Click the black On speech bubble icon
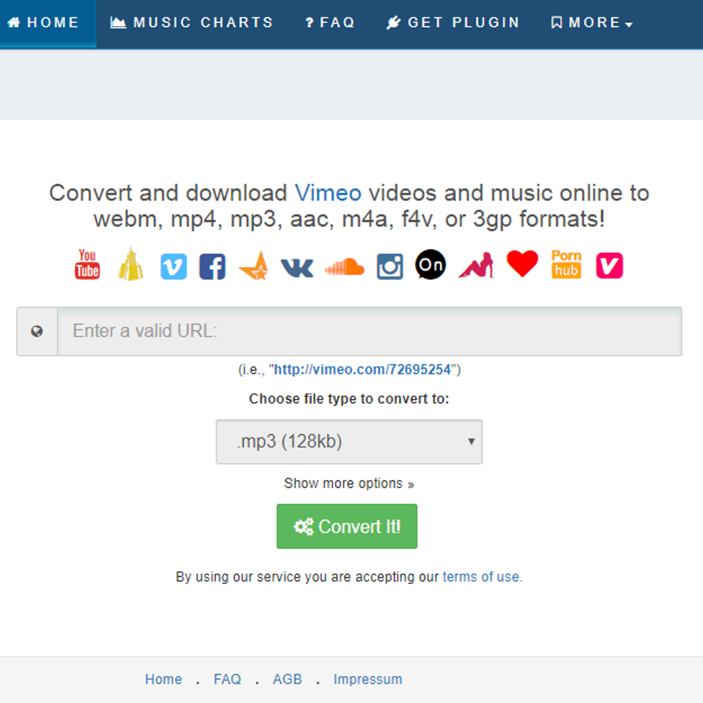This screenshot has height=703, width=703. [x=431, y=265]
